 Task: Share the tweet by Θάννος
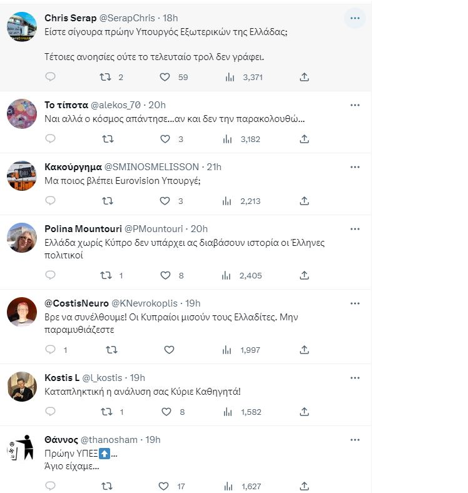[305, 486]
